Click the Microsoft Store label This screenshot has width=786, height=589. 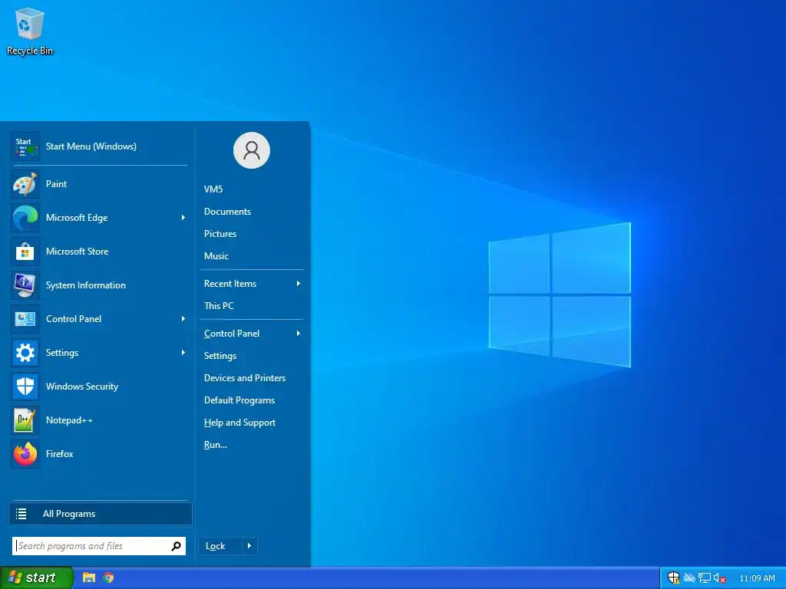click(x=78, y=252)
